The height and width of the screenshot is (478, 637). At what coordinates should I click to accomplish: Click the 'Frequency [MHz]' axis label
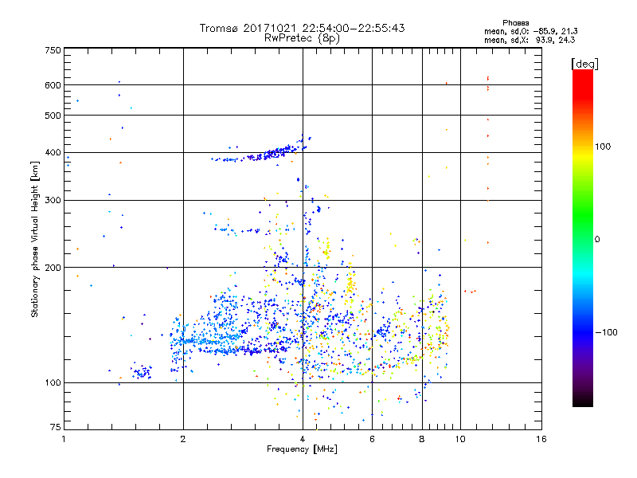coord(302,449)
